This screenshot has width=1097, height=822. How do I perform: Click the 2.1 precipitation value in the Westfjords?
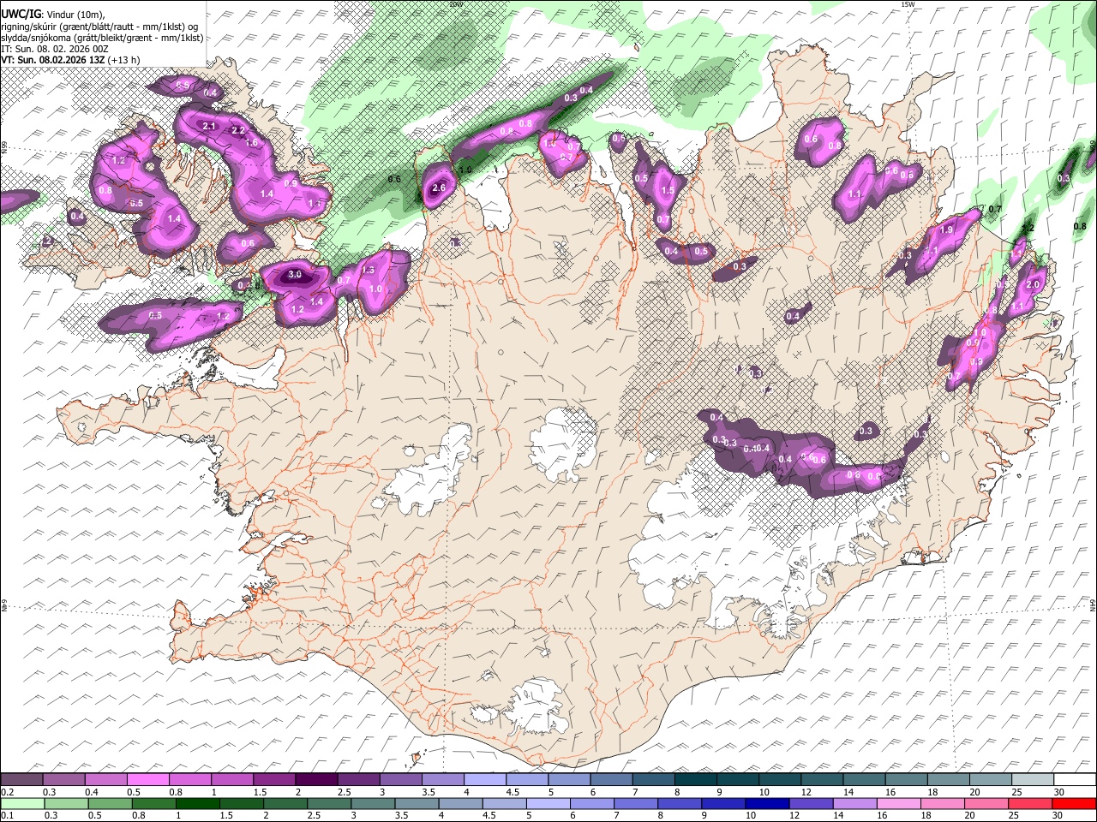point(209,126)
